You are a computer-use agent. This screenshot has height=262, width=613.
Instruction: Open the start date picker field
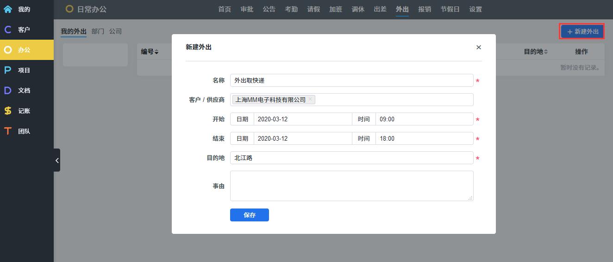pyautogui.click(x=302, y=119)
